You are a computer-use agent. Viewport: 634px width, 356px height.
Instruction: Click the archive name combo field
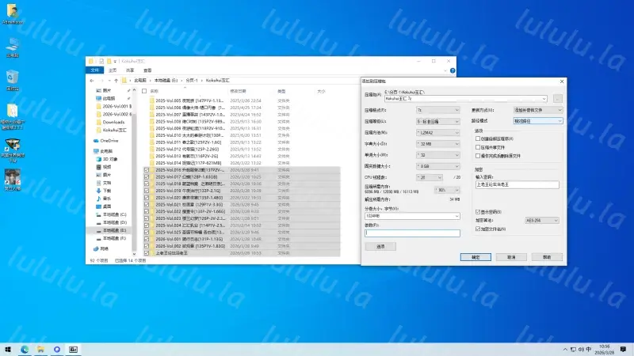click(466, 98)
